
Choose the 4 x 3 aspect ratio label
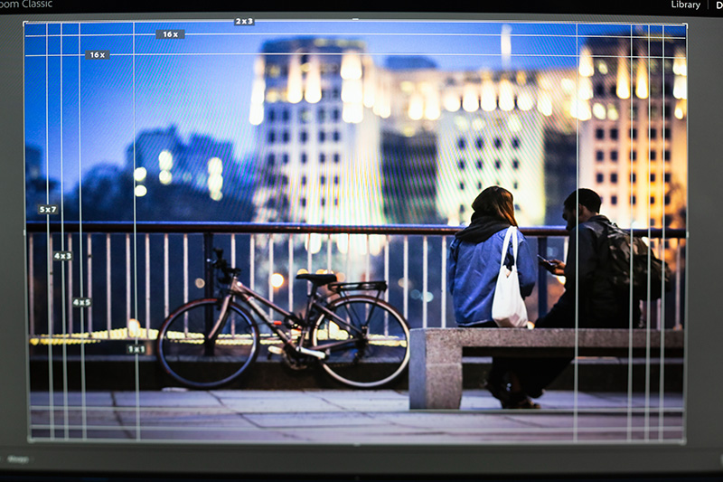tap(62, 256)
